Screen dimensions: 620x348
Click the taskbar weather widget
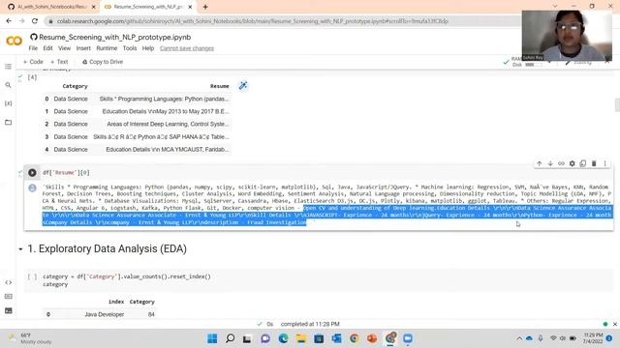(x=30, y=338)
